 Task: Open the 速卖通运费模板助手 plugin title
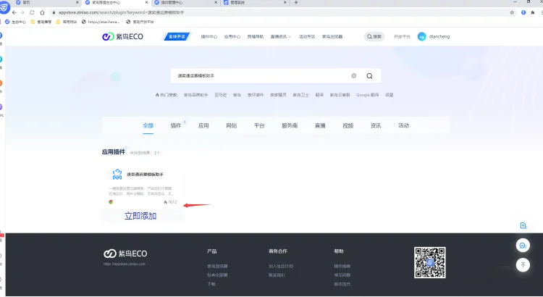tap(145, 175)
